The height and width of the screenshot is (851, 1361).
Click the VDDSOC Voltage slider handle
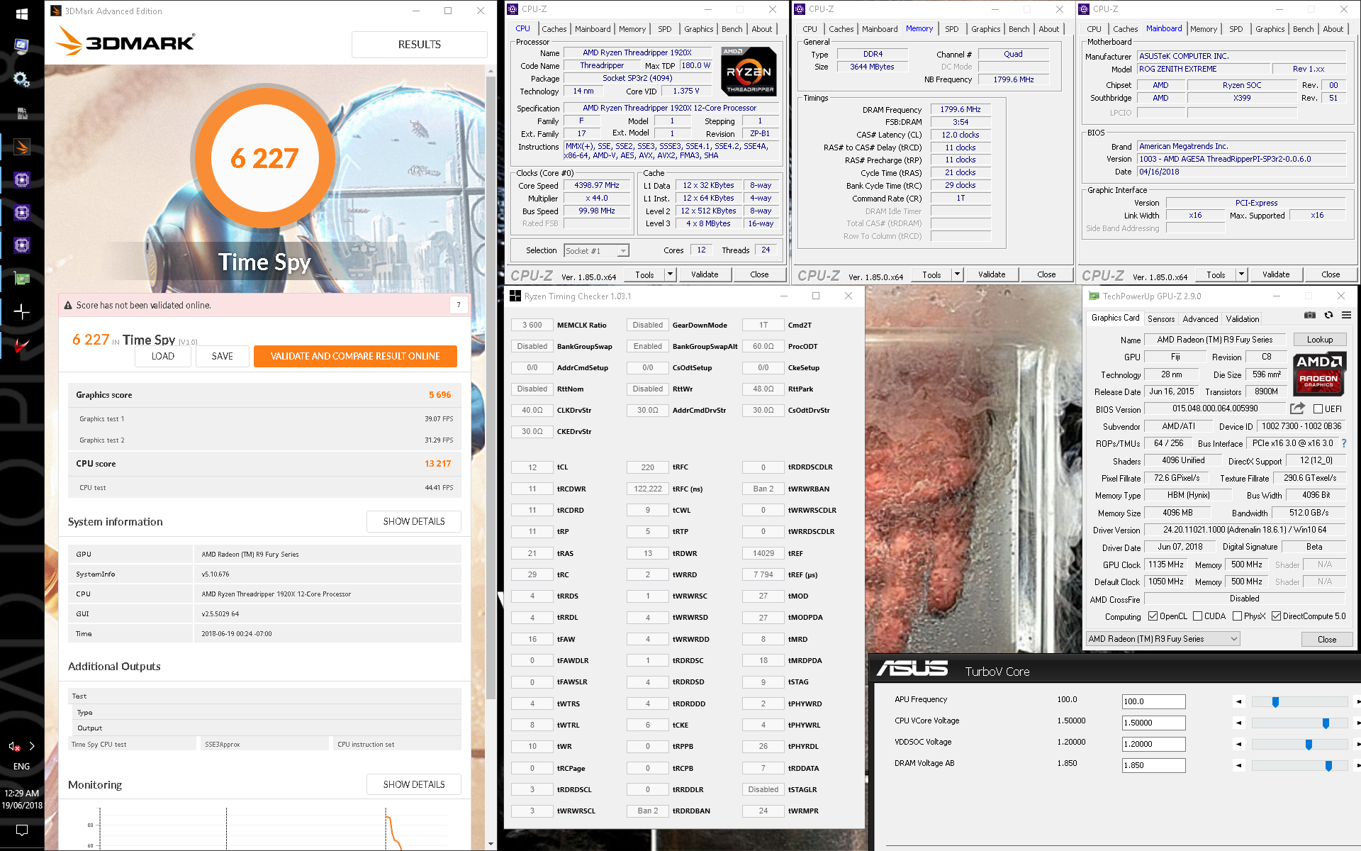(1309, 745)
